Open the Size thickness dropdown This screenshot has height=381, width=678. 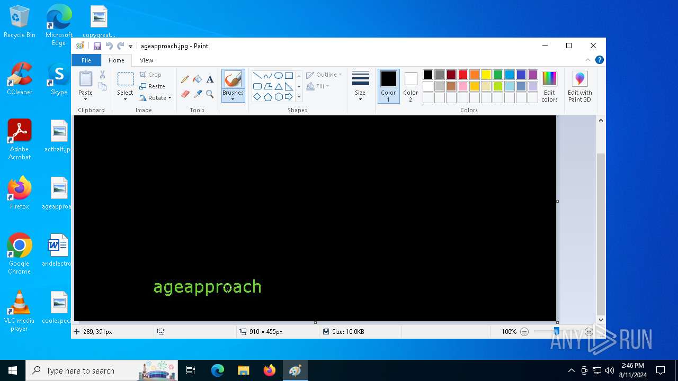click(360, 86)
